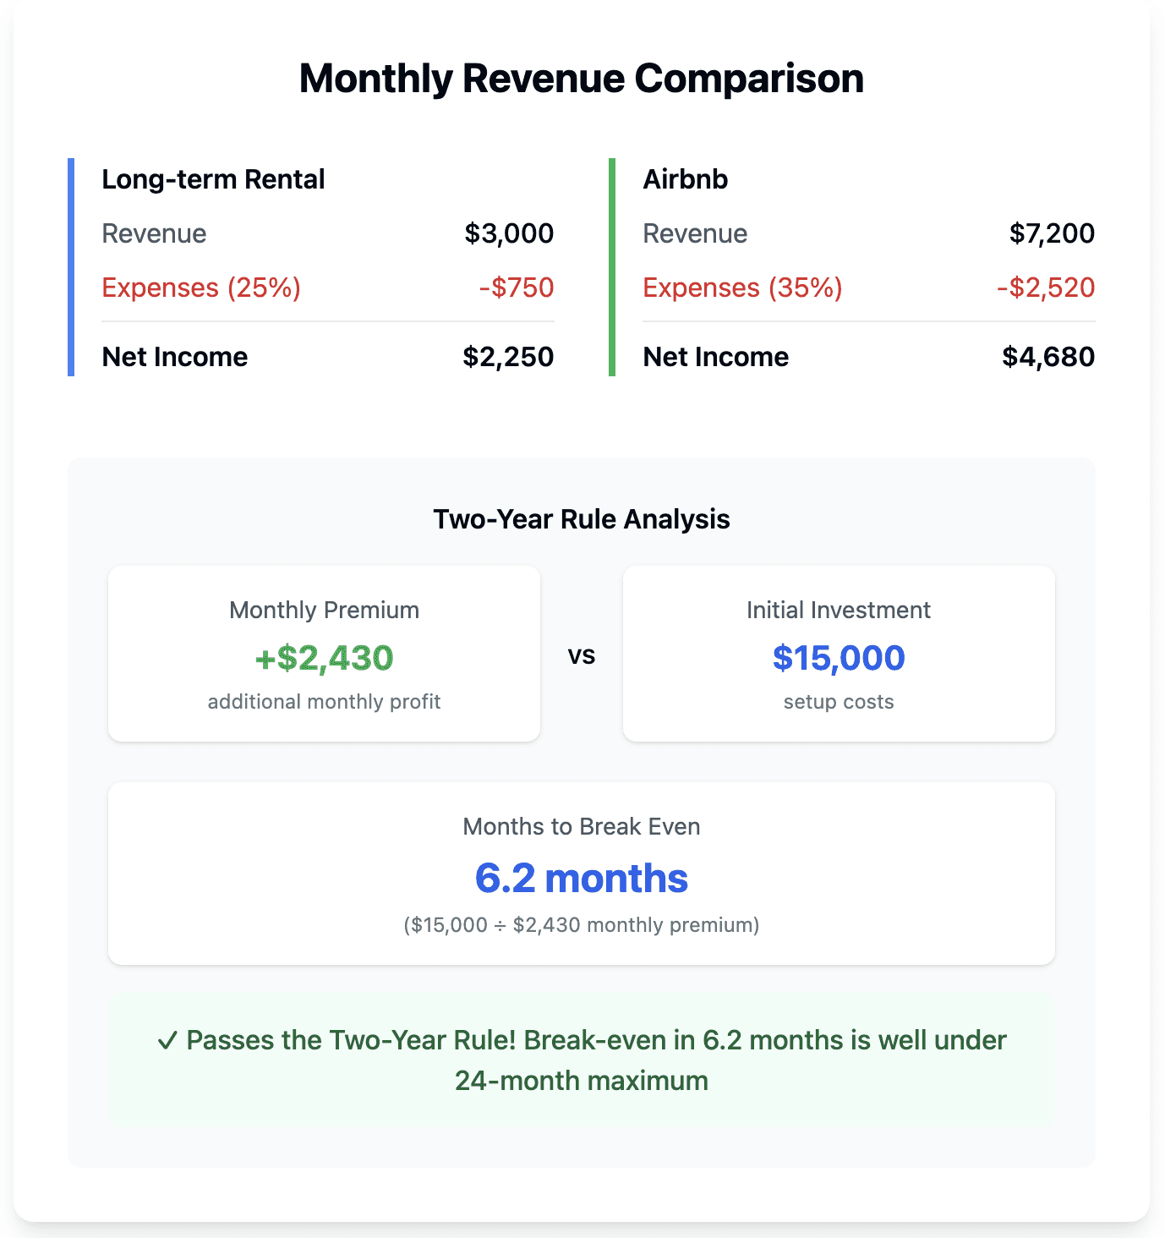Click the Two-Year Rule Analysis heading
The height and width of the screenshot is (1238, 1165).
pyautogui.click(x=582, y=519)
